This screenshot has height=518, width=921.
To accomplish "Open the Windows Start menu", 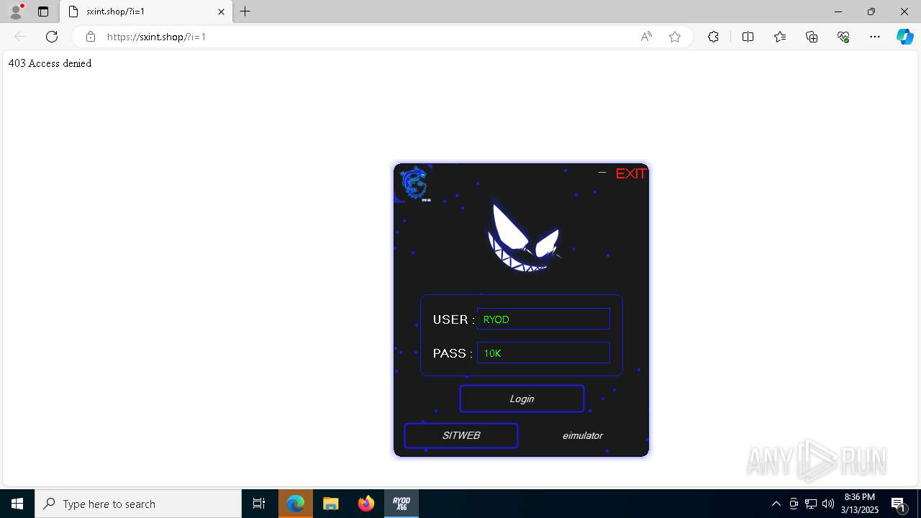I will click(x=17, y=504).
